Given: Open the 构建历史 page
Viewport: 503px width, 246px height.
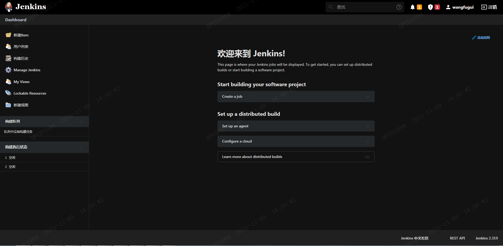Looking at the screenshot, I should (x=21, y=58).
